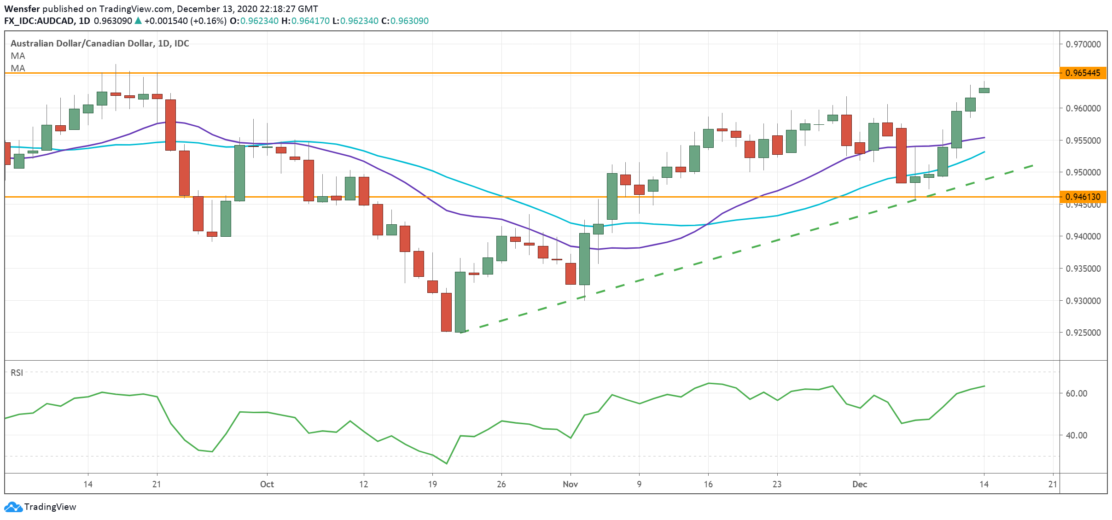Click the 60.00 RSI axis label
1112x520 pixels.
tap(1077, 393)
